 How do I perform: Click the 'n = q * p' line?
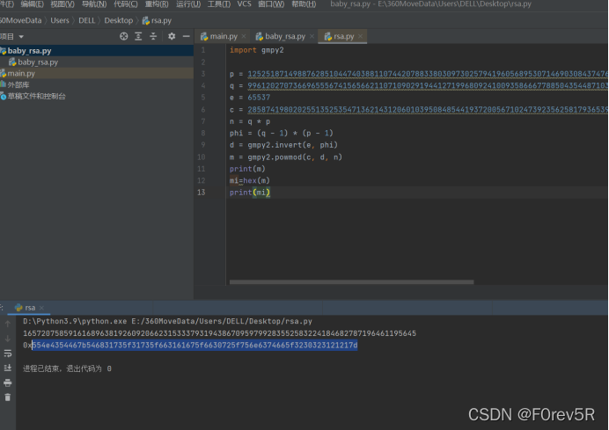coord(250,121)
